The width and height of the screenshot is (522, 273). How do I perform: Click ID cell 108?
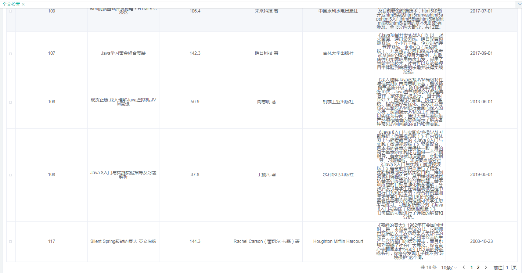(51, 175)
